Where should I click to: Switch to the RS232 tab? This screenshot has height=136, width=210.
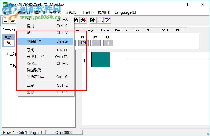pyautogui.click(x=166, y=30)
